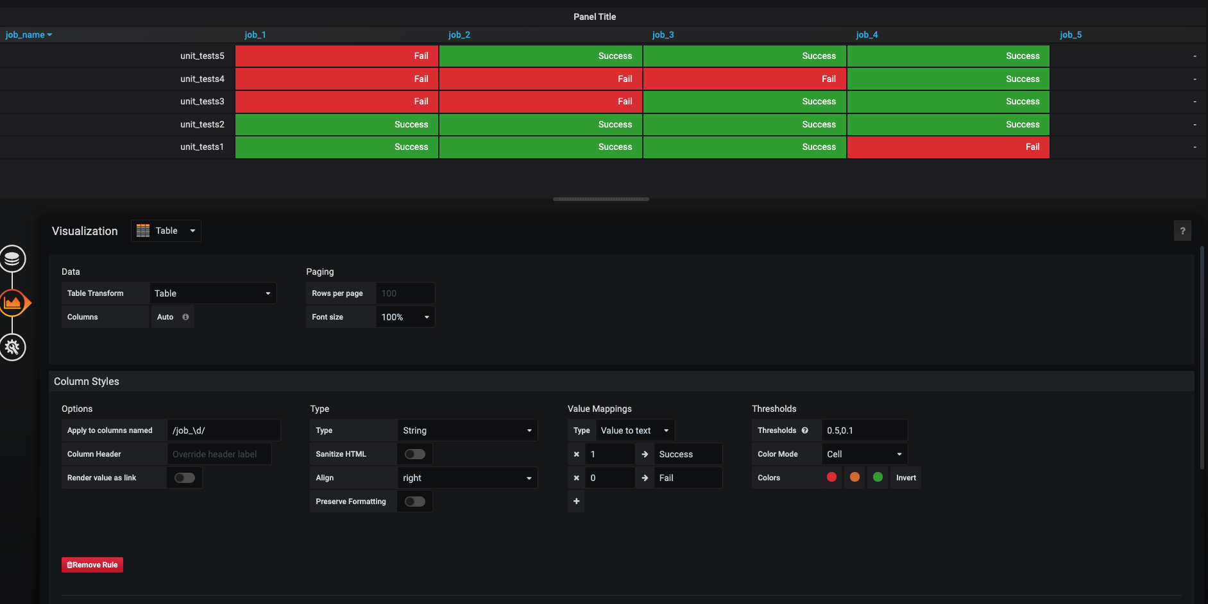Click the unit_tests3 row label
Viewport: 1208px width, 604px height.
click(x=202, y=101)
